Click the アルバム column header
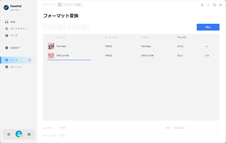This screenshot has height=143, width=226. click(x=145, y=37)
